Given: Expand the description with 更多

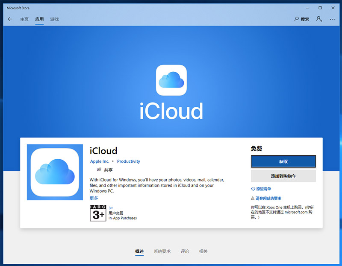Looking at the screenshot, I should 94,198.
